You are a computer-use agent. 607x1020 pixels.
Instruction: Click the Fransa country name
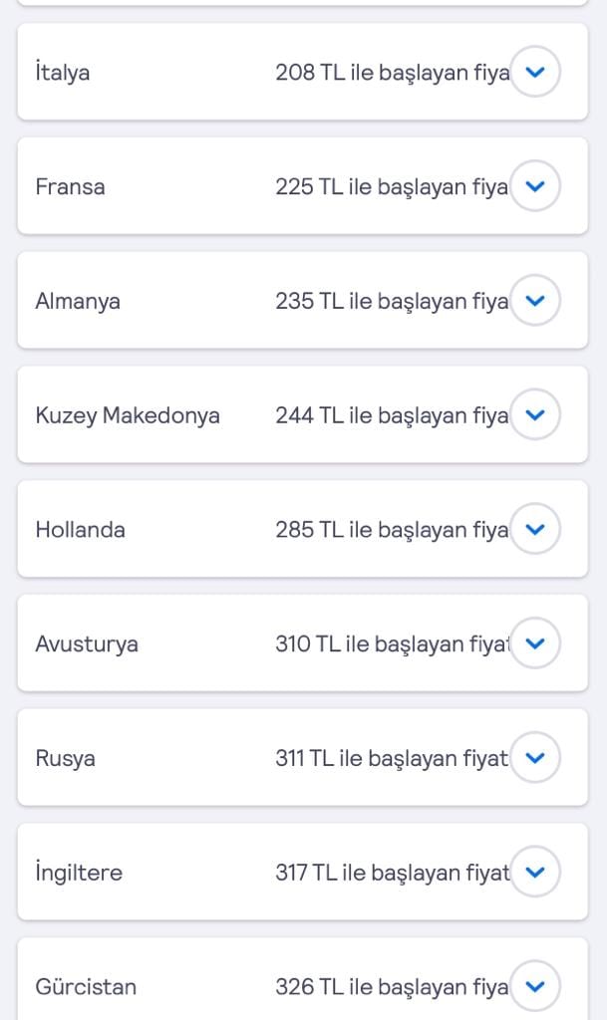(70, 187)
